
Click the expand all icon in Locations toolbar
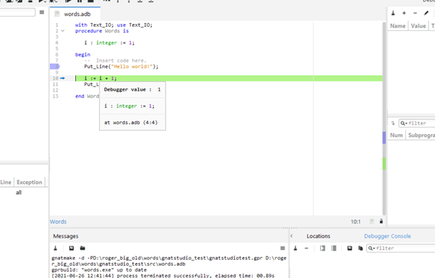click(x=322, y=248)
